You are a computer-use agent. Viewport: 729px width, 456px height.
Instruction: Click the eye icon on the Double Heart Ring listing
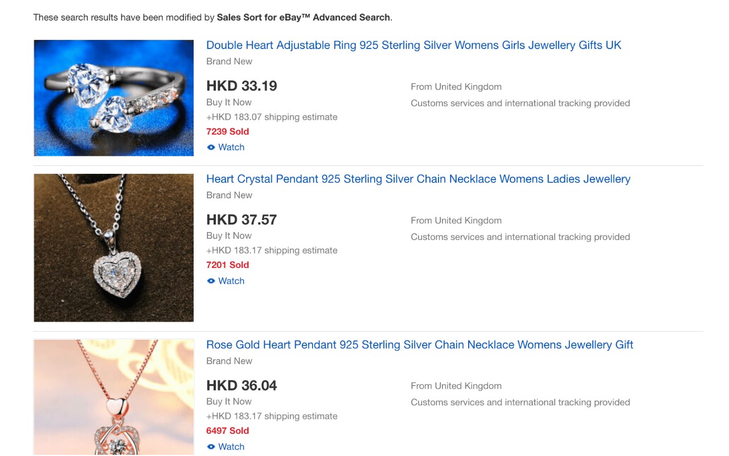click(x=211, y=147)
